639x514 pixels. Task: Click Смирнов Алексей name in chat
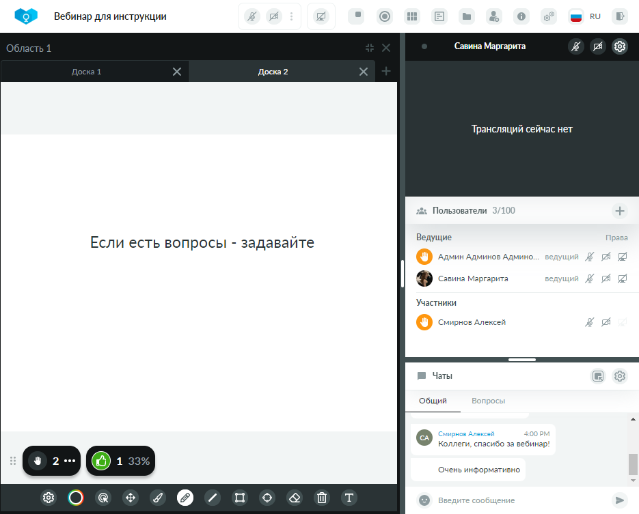[x=466, y=434]
